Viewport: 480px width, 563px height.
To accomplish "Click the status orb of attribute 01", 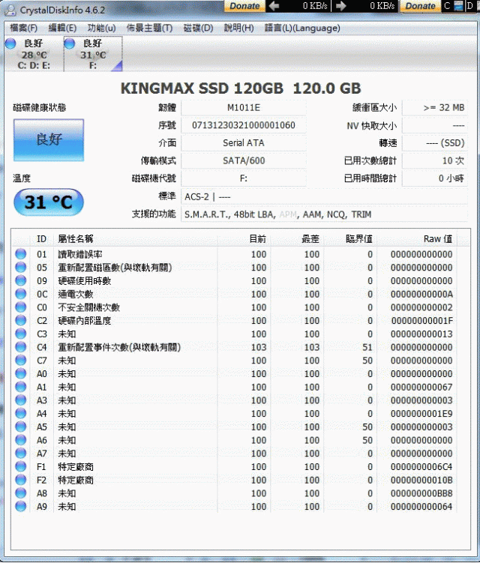I will 21,254.
